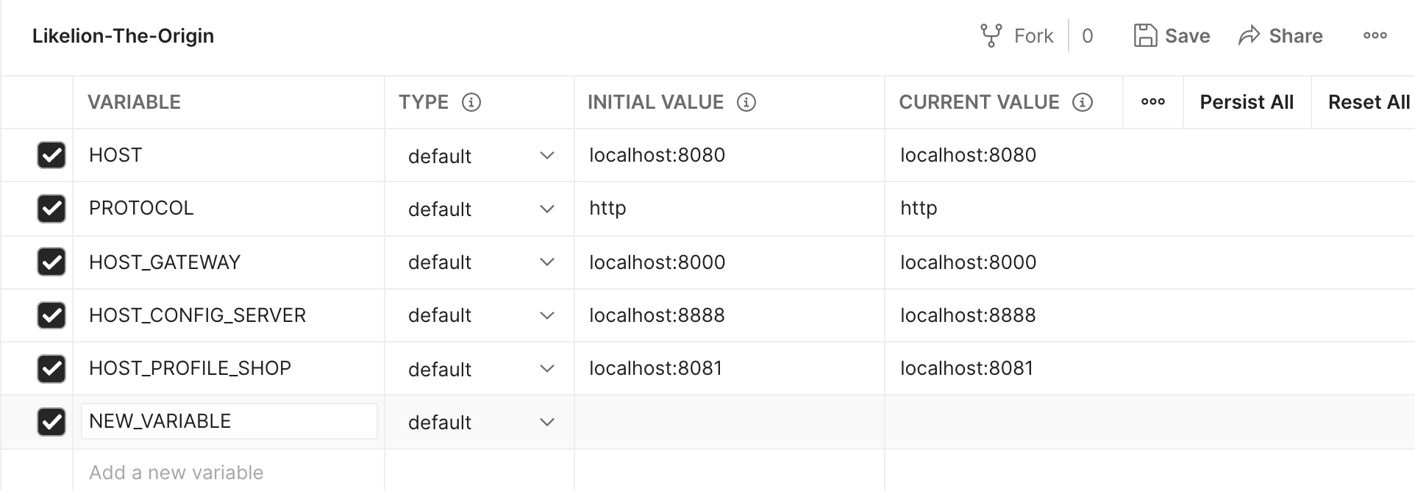Click the Save floppy disk icon
The width and height of the screenshot is (1415, 491).
point(1145,35)
